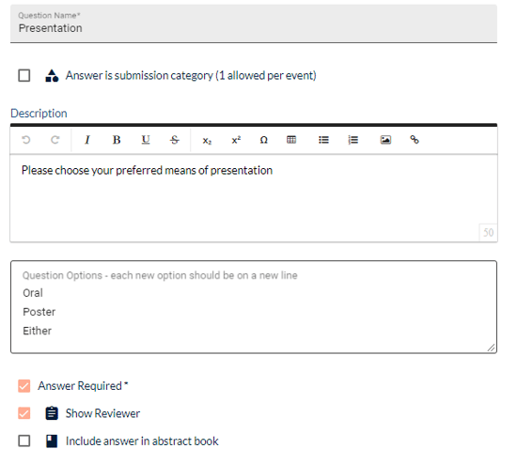The height and width of the screenshot is (464, 517).
Task: Select the superscript tool
Action: click(x=236, y=140)
